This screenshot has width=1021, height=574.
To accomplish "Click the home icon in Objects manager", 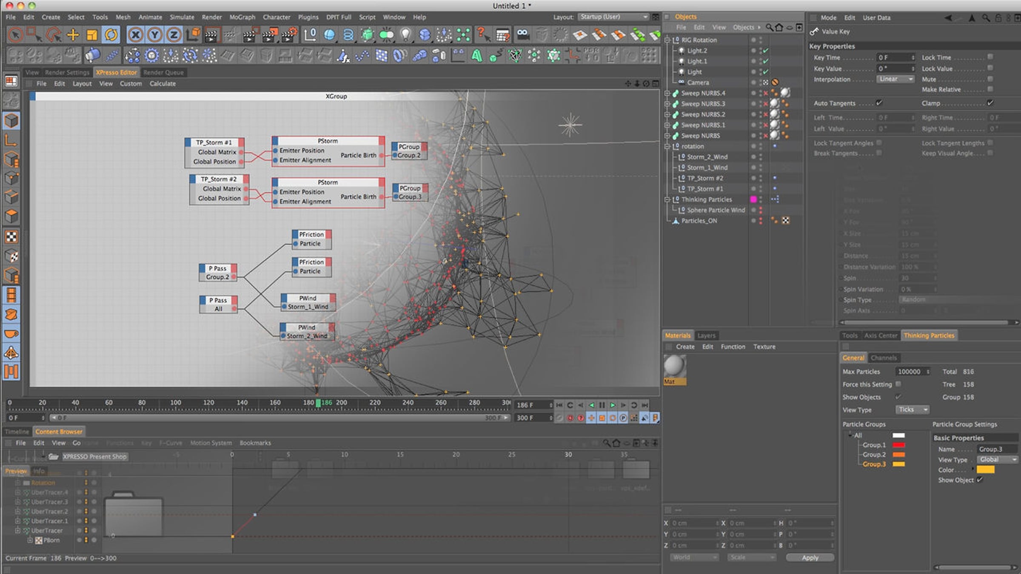I will [x=779, y=28].
